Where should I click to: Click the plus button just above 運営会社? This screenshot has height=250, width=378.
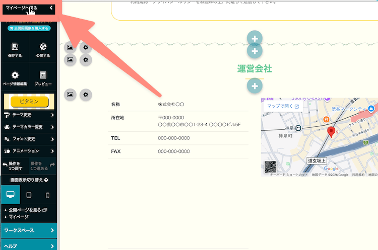[255, 51]
